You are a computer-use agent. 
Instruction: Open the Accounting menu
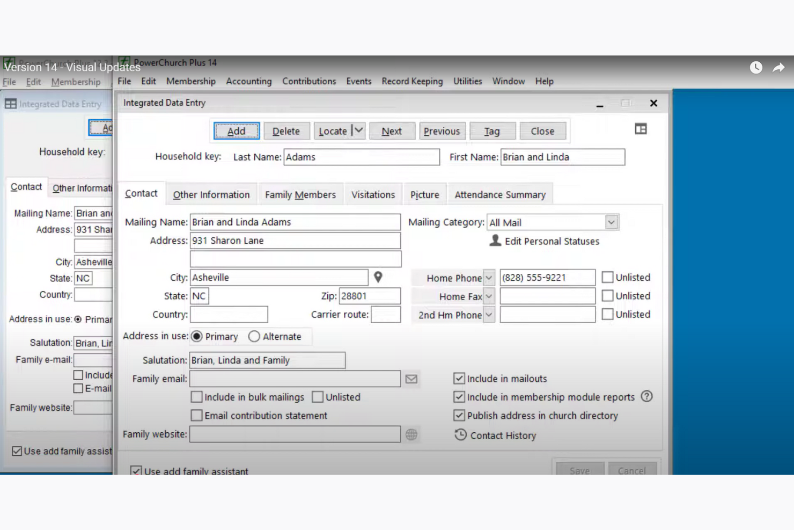[249, 81]
